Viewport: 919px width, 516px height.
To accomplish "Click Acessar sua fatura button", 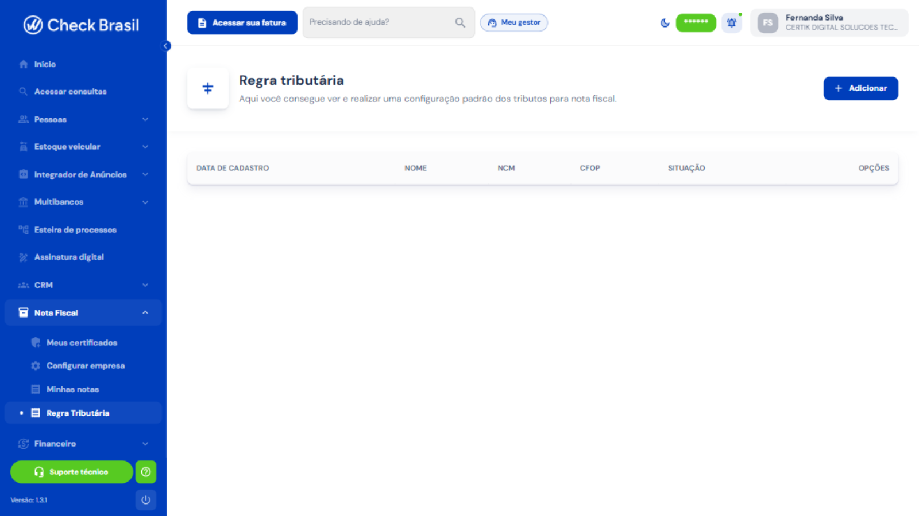I will pos(242,23).
